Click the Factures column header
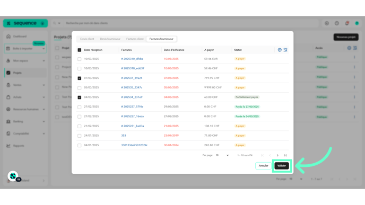 (x=126, y=50)
